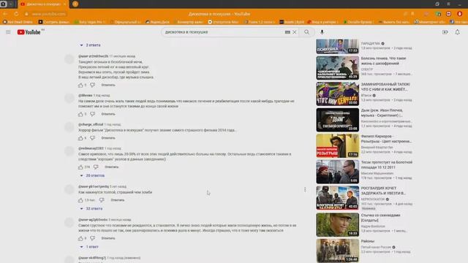Expand the "32 ответа" replies

pos(91,209)
